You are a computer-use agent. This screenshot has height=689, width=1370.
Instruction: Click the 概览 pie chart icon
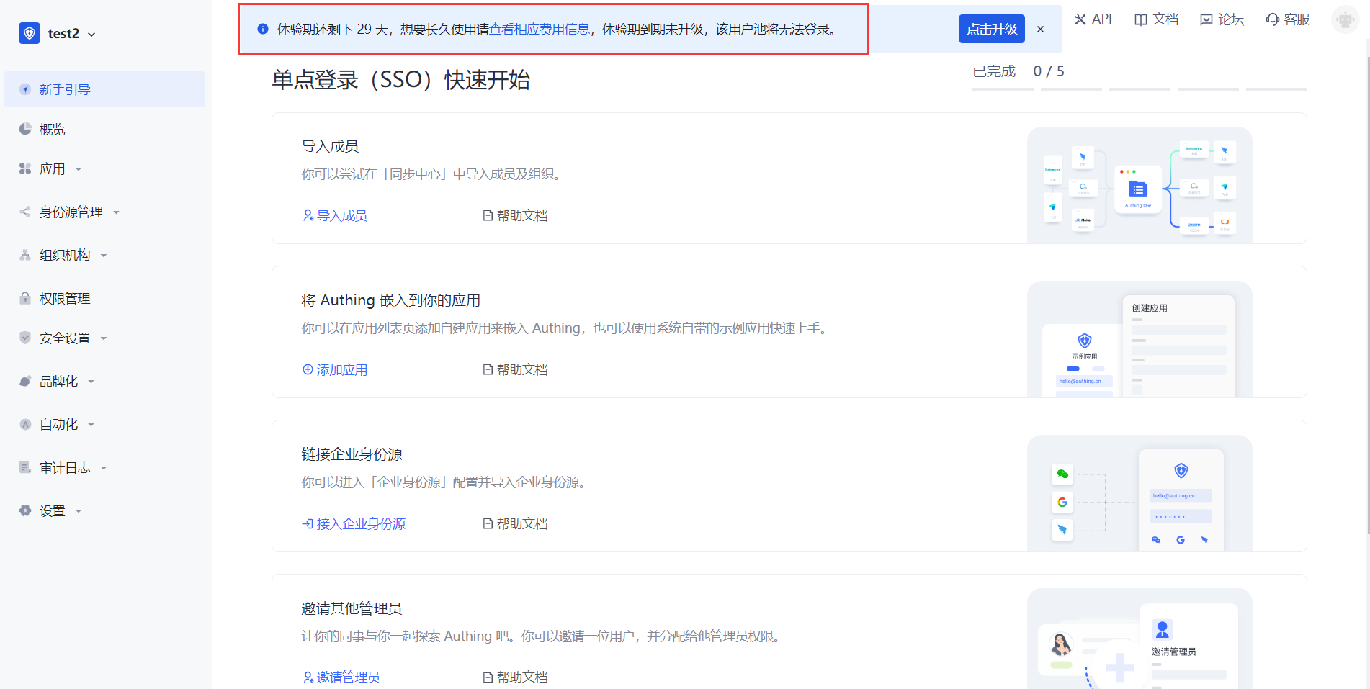[25, 129]
